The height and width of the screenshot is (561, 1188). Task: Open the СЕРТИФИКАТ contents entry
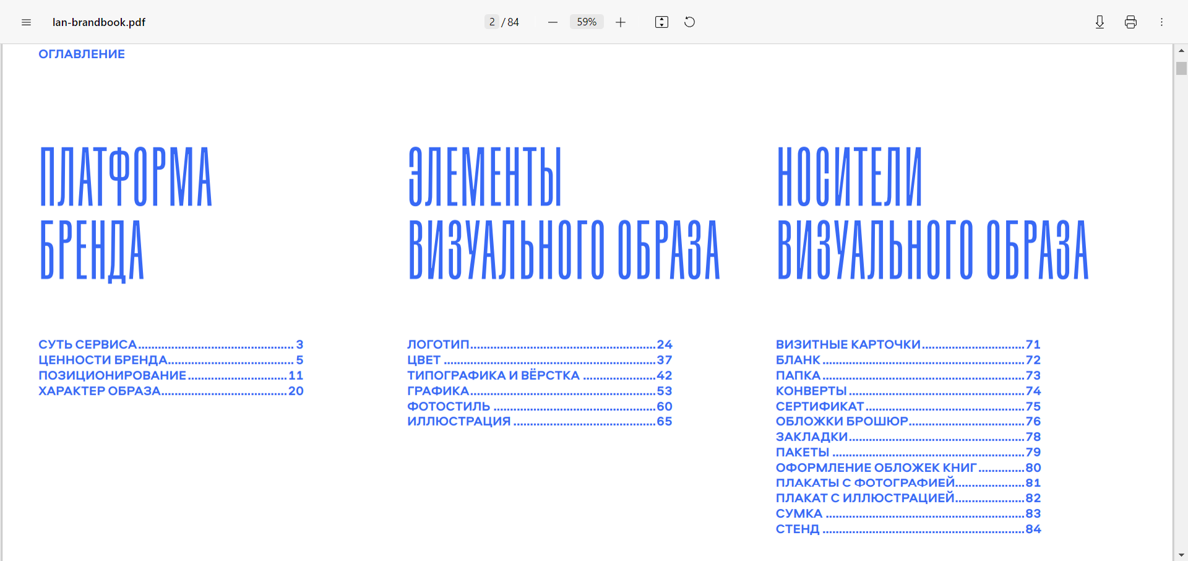coord(908,406)
